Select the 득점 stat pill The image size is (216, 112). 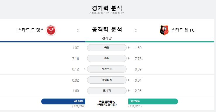pos(107,48)
